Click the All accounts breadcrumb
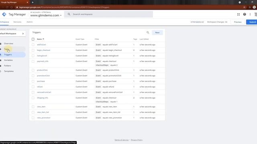 pyautogui.click(x=35, y=12)
